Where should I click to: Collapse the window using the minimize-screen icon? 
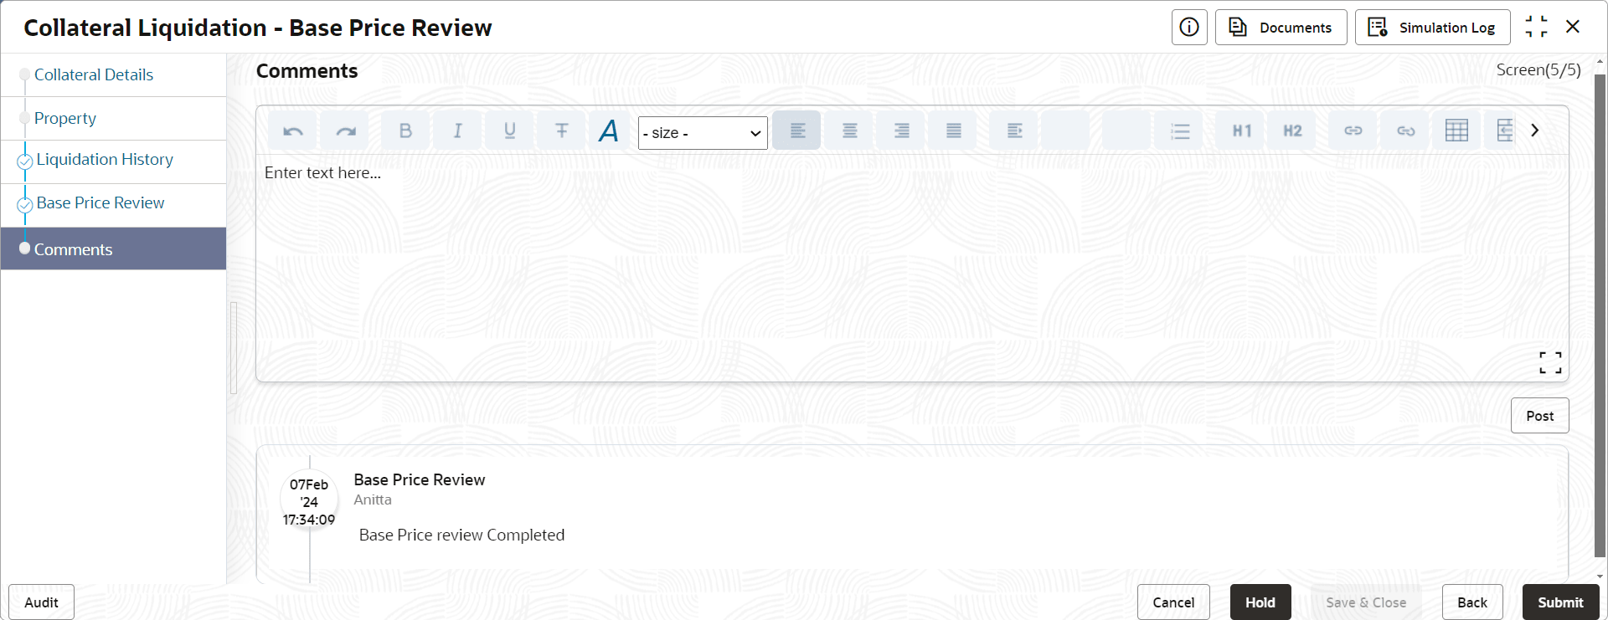pos(1536,27)
